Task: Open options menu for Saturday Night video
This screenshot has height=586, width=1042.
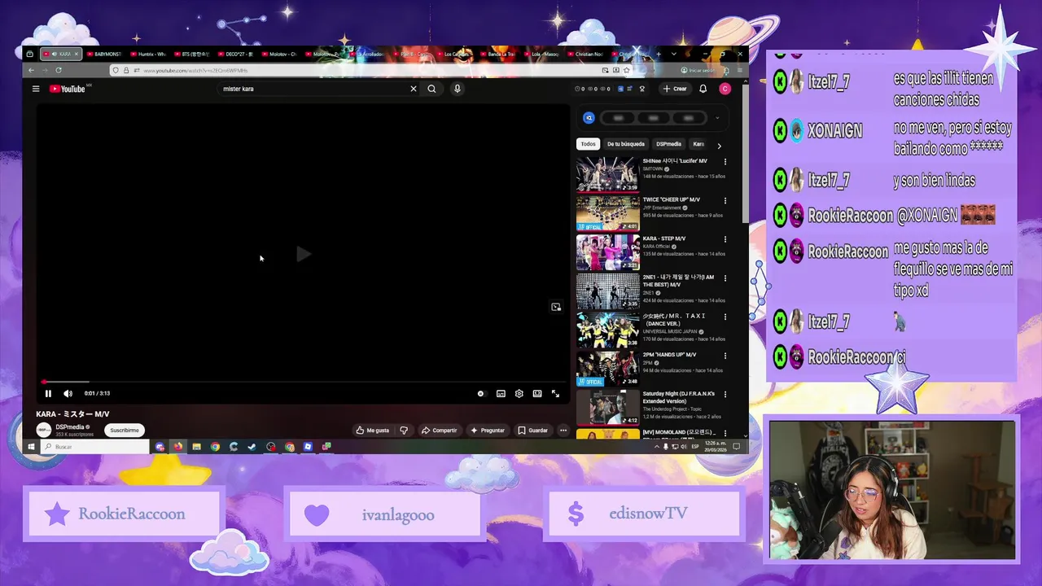Action: 725,395
